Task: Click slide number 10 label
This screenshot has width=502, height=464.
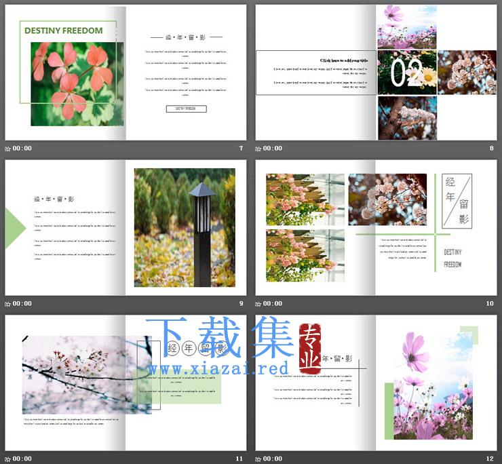Action: point(490,303)
